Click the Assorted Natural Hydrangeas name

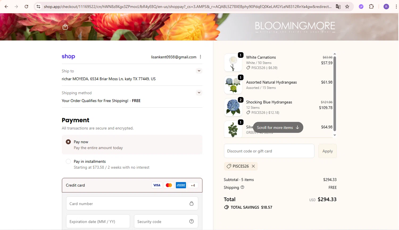pos(271,82)
